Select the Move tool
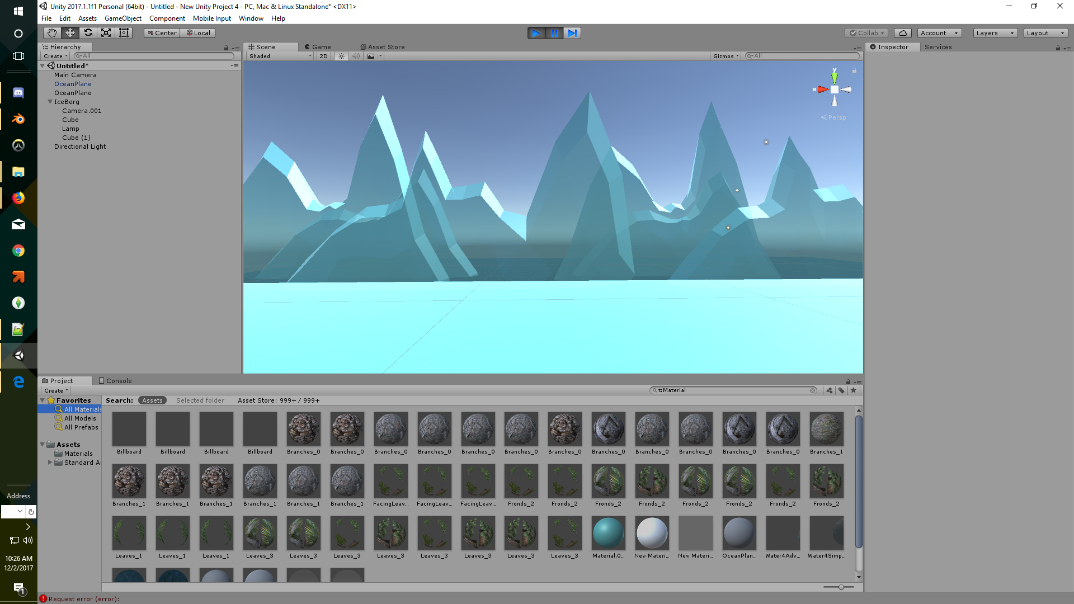Image resolution: width=1074 pixels, height=604 pixels. (x=70, y=33)
